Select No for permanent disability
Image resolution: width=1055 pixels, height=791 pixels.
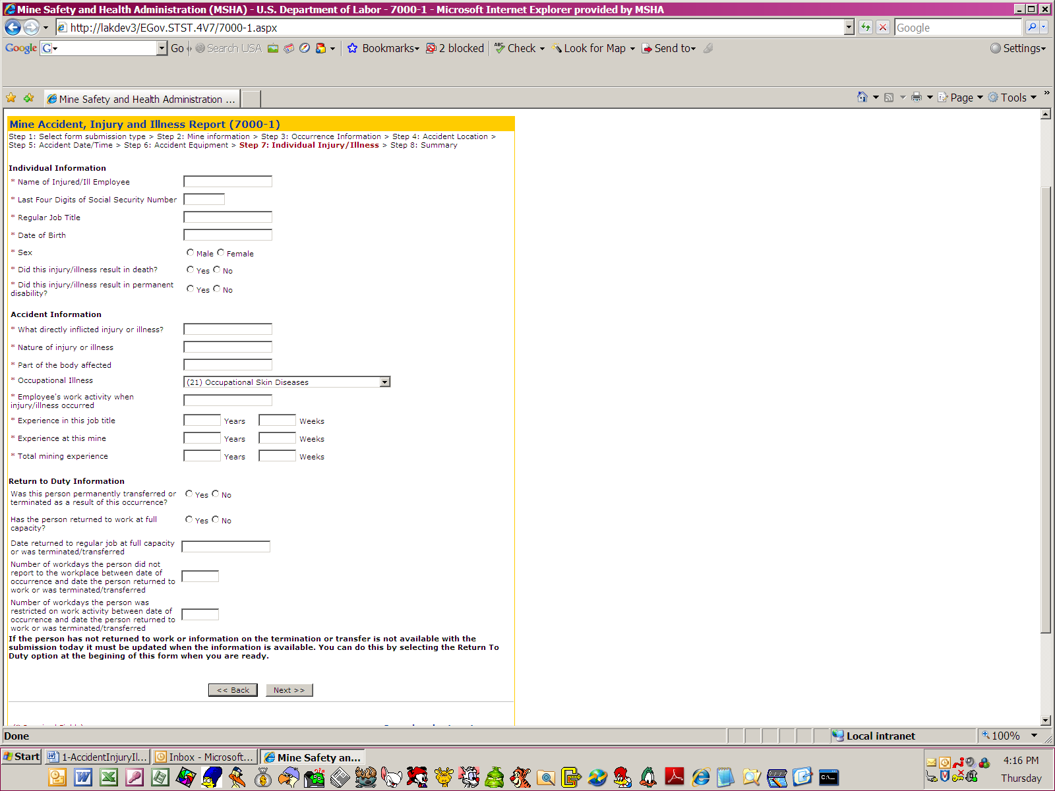click(x=217, y=289)
